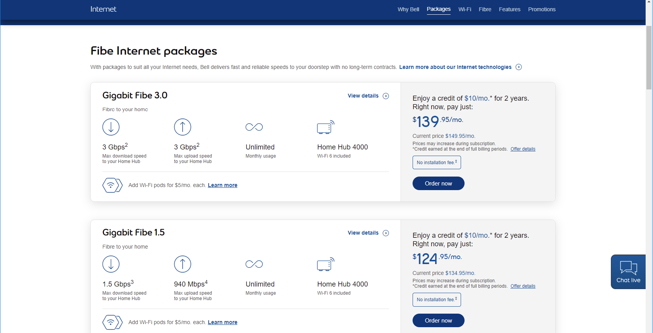653x333 pixels.
Task: Click the Gigabit Fibe 1.5 package title
Action: point(133,232)
